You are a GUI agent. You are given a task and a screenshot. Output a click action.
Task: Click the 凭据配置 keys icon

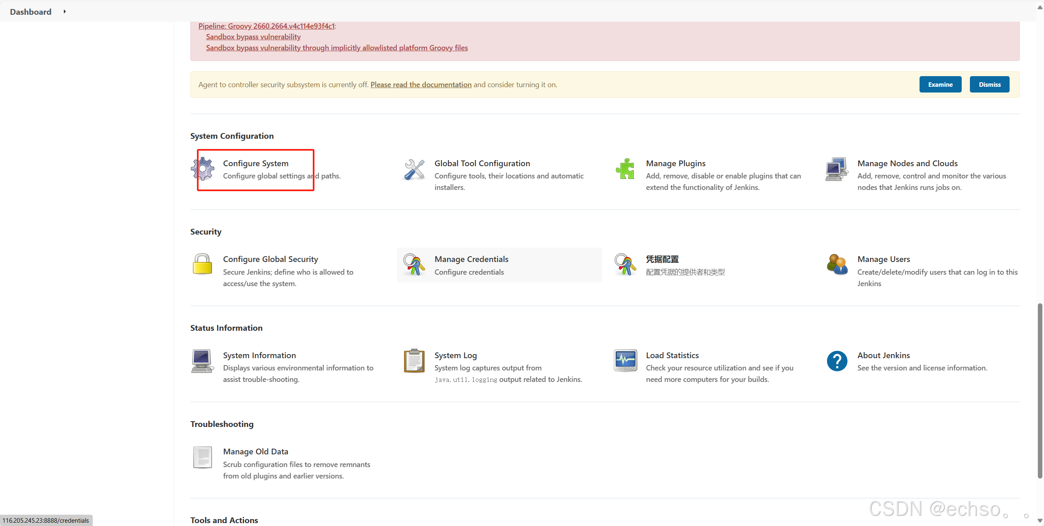click(625, 264)
